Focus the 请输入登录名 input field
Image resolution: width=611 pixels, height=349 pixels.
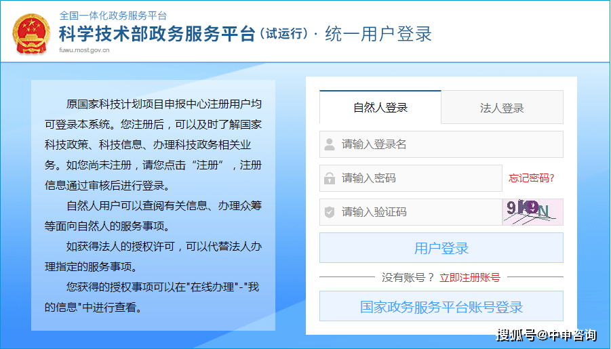[x=441, y=144]
